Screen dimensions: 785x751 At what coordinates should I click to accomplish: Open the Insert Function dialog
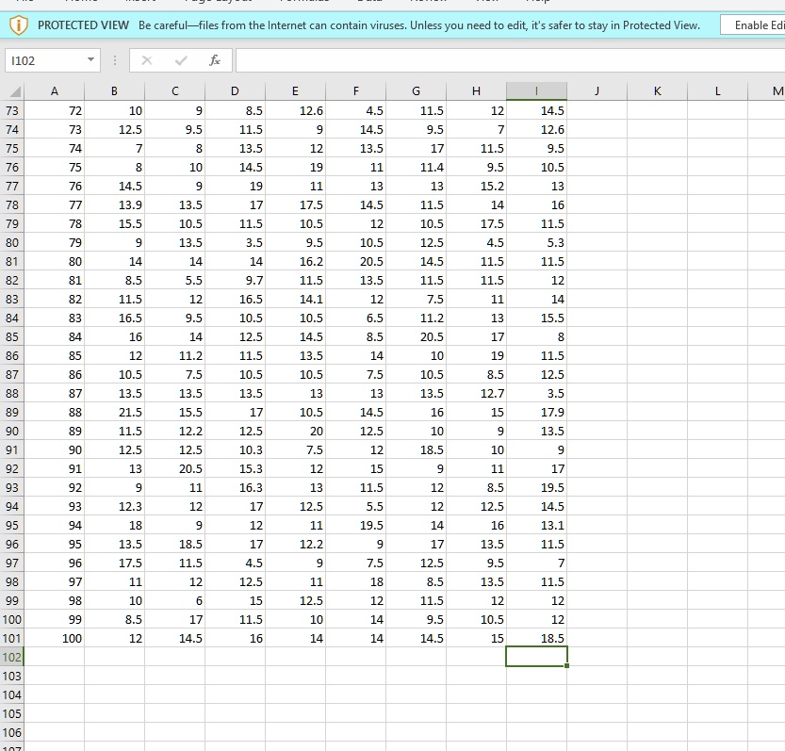[x=214, y=60]
